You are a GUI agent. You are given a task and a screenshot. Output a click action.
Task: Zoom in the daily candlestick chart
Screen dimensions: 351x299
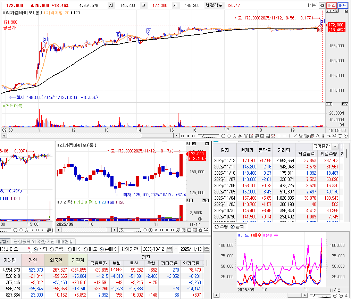coord(150,230)
